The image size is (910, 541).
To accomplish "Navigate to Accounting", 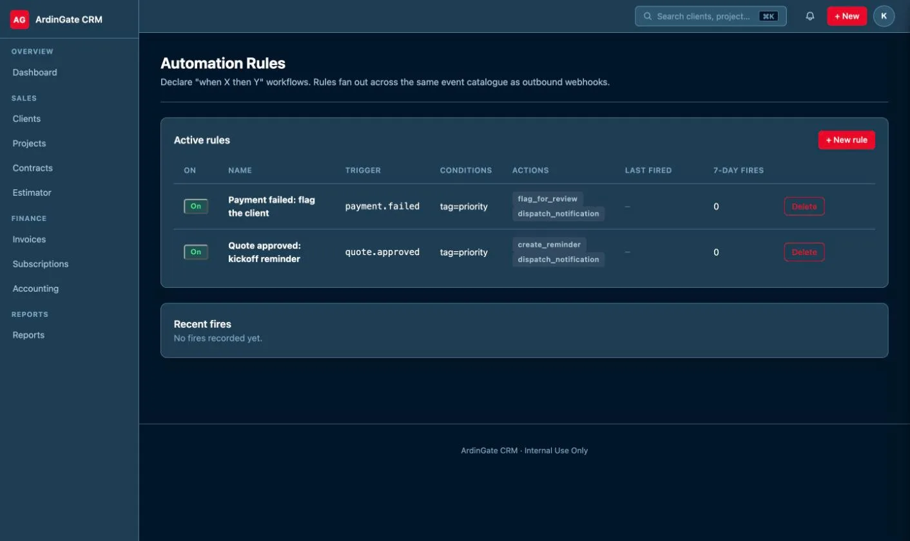I will [35, 289].
